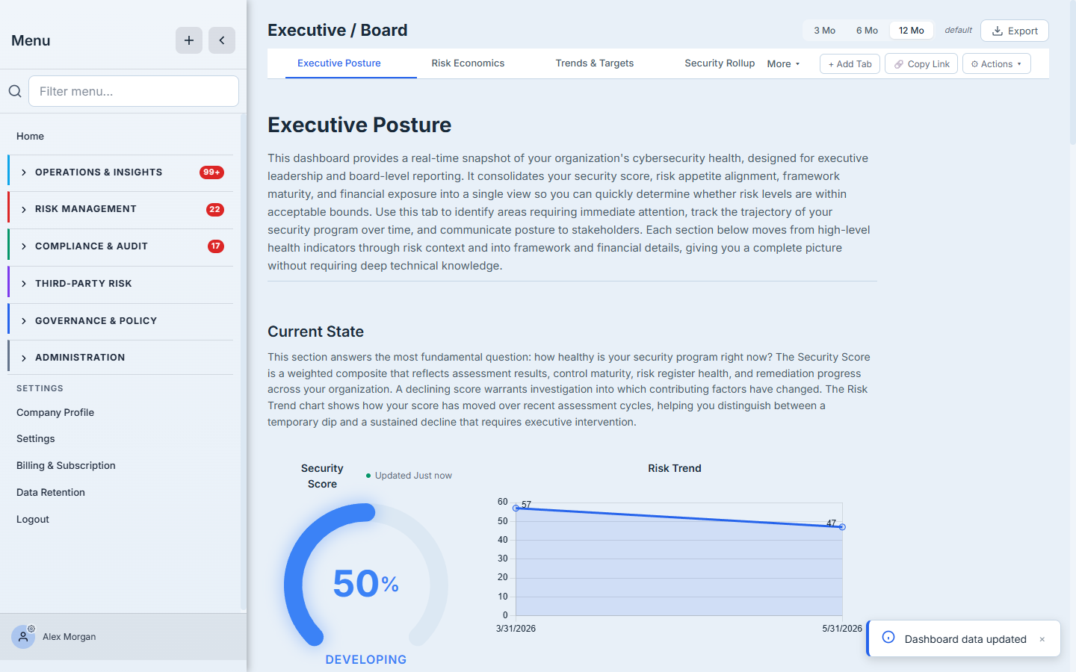The width and height of the screenshot is (1076, 672).
Task: Select the 6 Mo time range
Action: (x=868, y=31)
